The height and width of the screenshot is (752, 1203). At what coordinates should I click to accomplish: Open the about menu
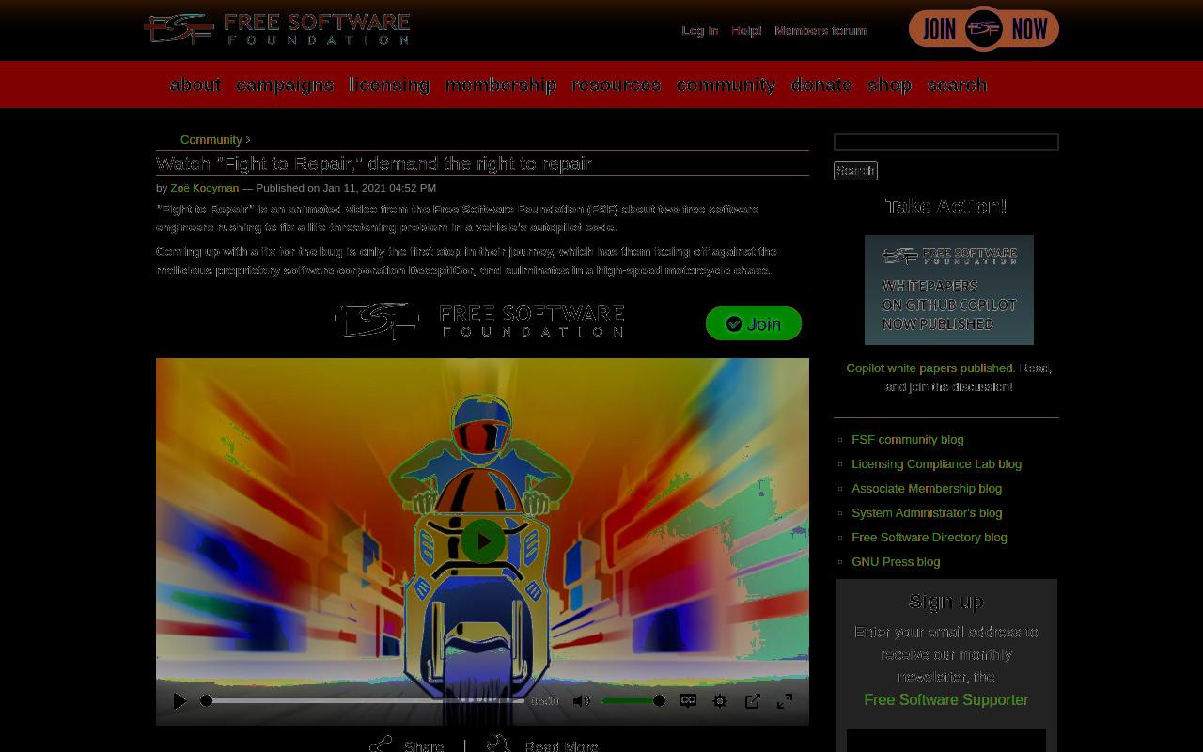click(195, 85)
